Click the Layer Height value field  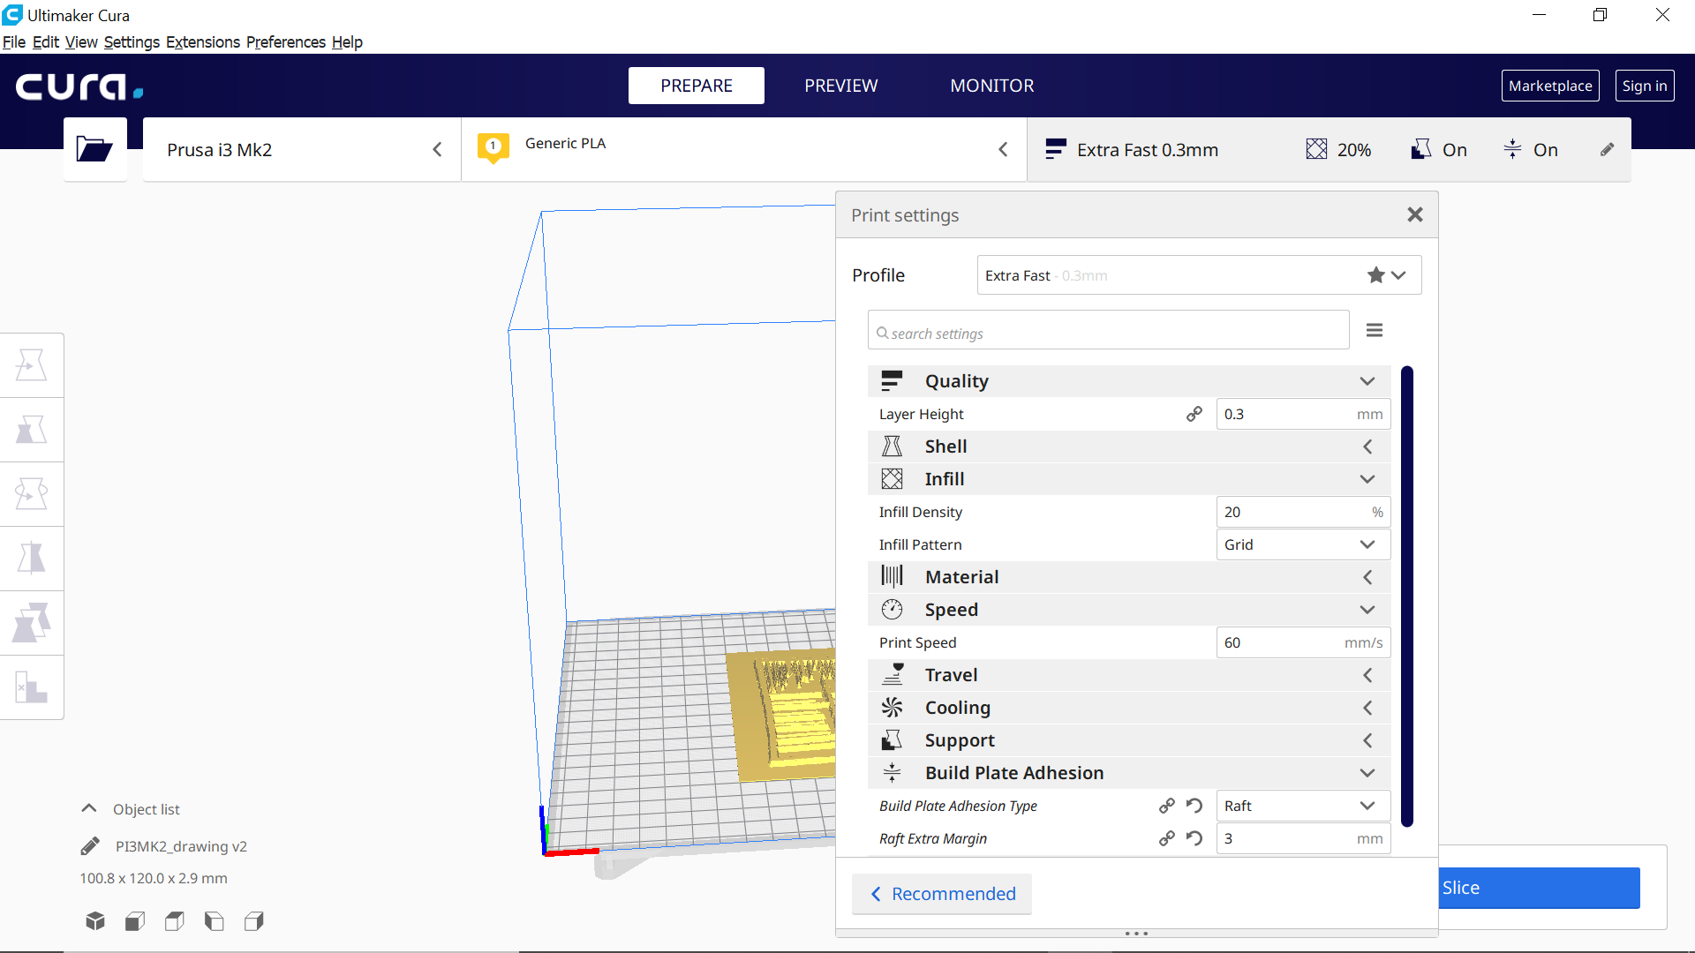click(1303, 414)
